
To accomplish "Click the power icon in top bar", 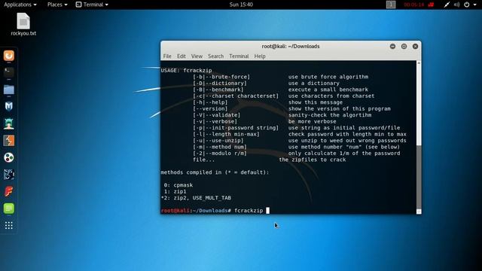I will (x=467, y=5).
